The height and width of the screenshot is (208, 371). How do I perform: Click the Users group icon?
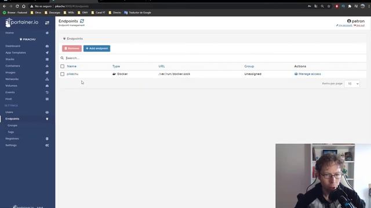47,112
